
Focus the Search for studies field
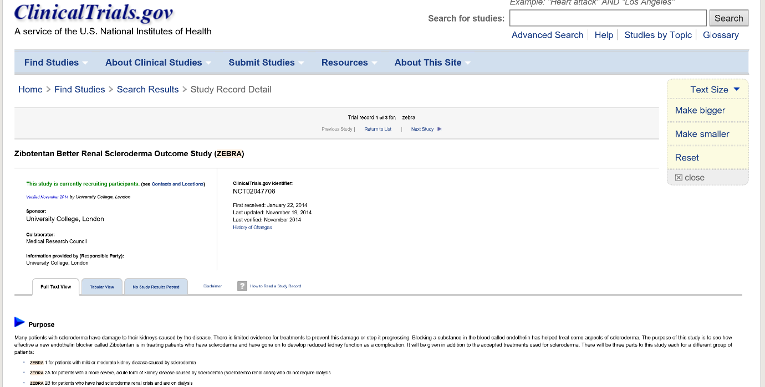pos(608,18)
